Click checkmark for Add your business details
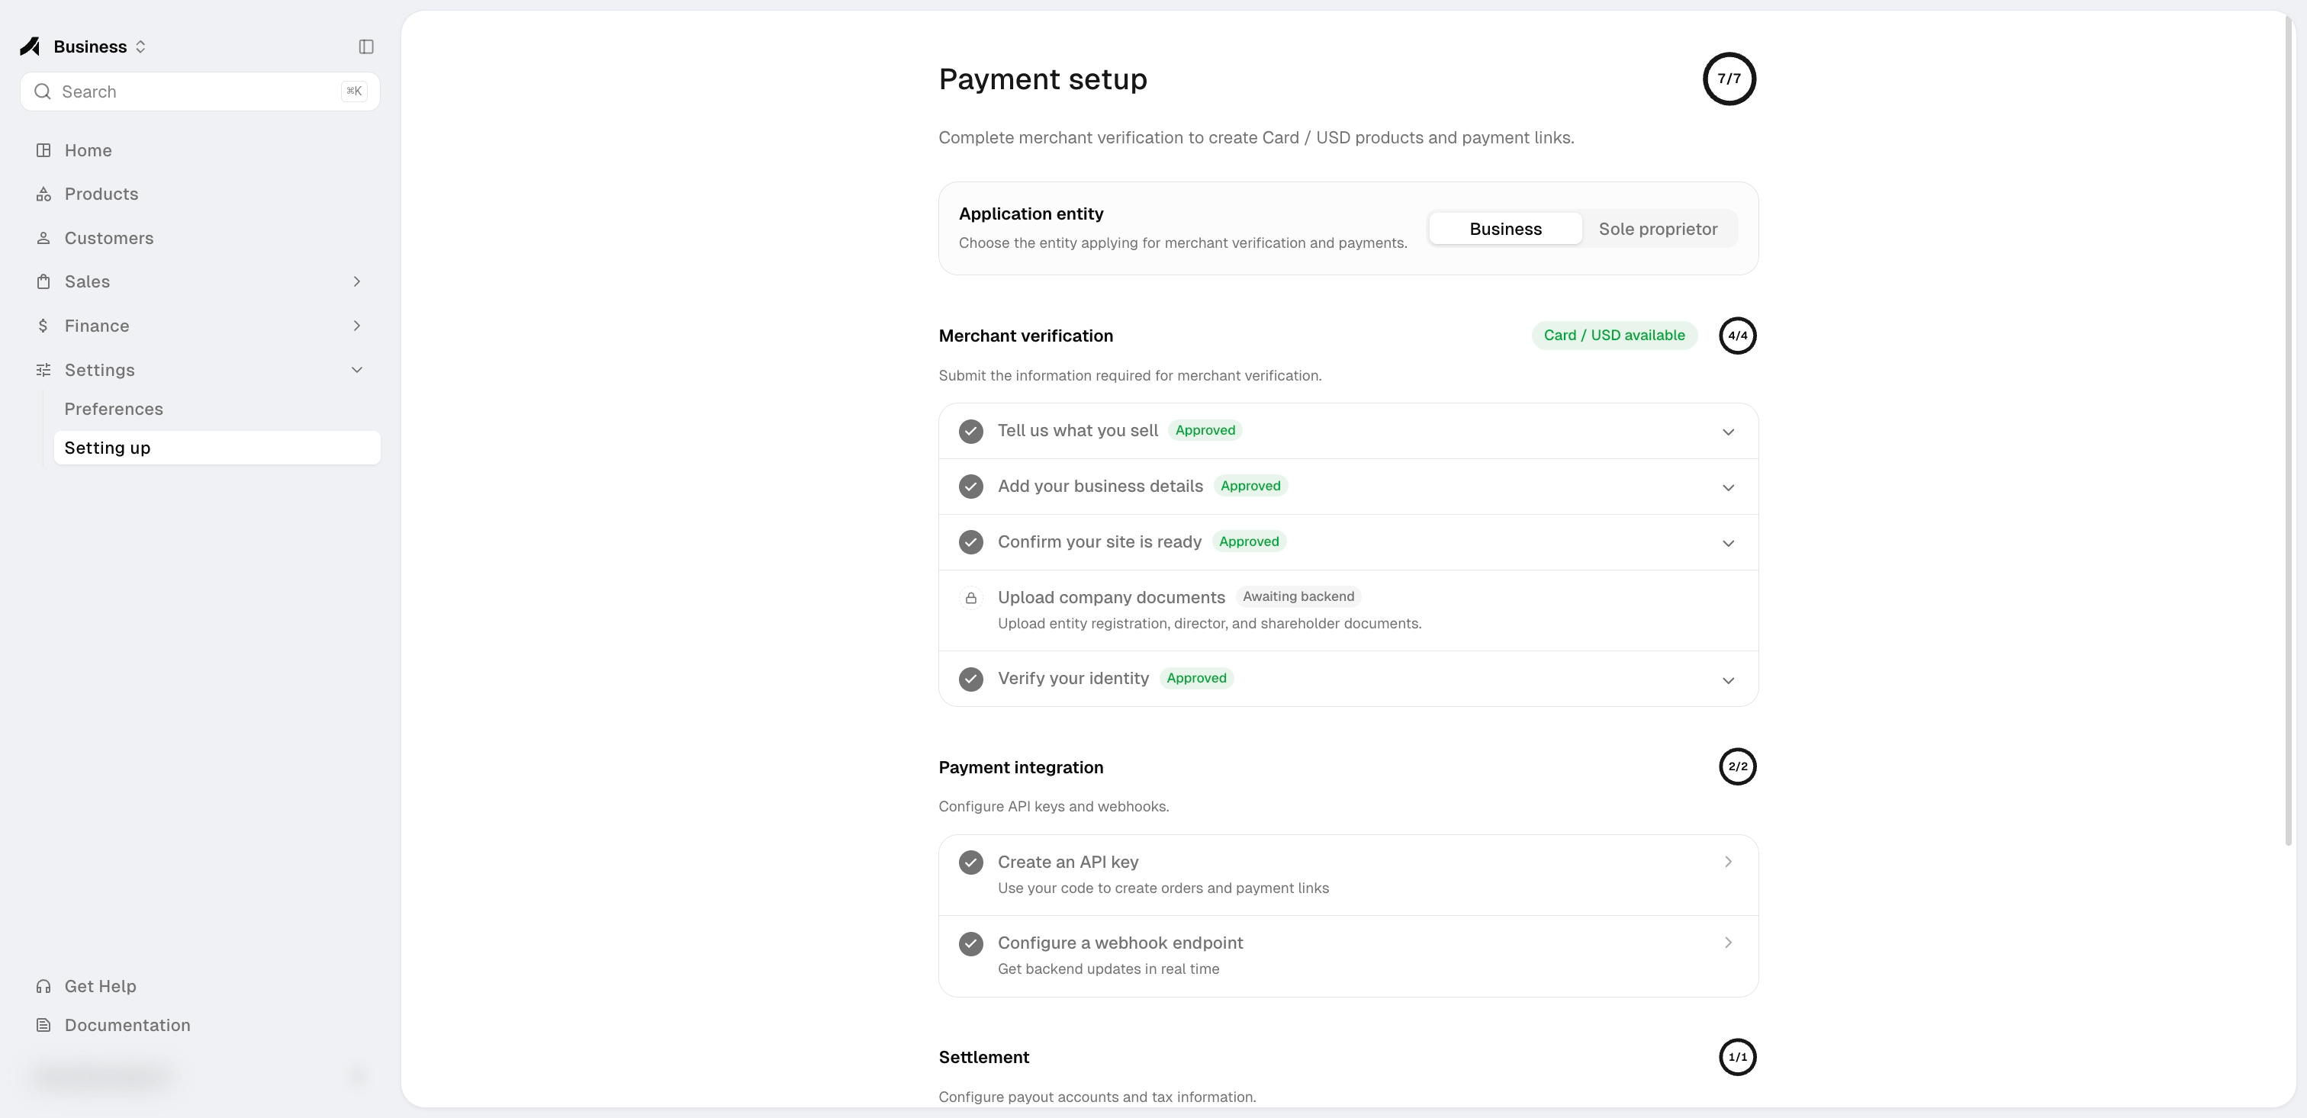The width and height of the screenshot is (2307, 1118). (x=971, y=487)
